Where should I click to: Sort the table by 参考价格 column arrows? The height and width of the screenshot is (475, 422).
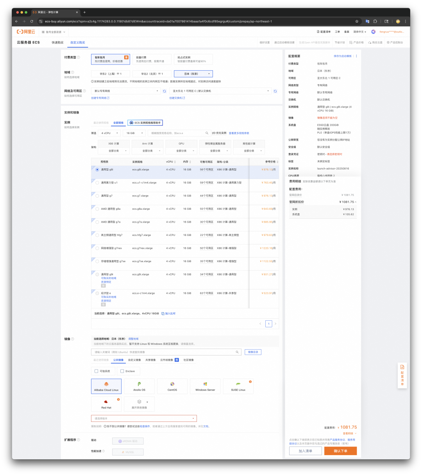[x=277, y=162]
